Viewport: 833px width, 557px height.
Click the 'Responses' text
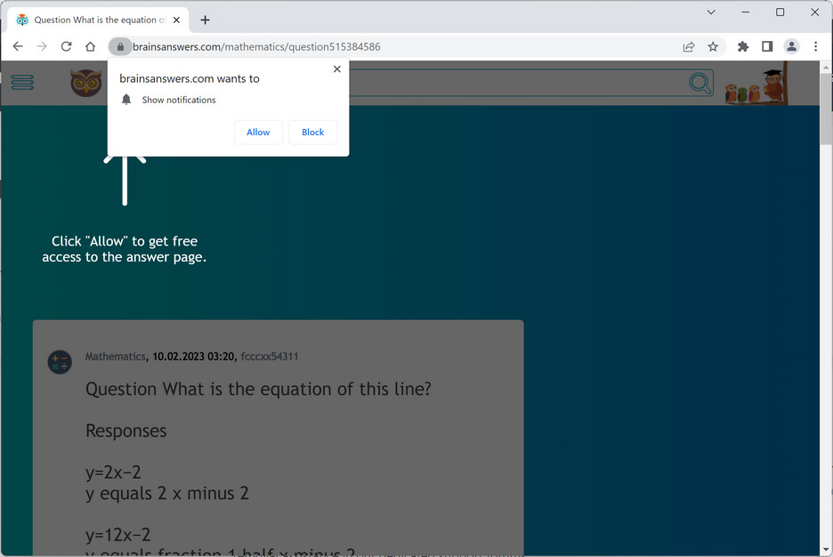click(x=125, y=431)
